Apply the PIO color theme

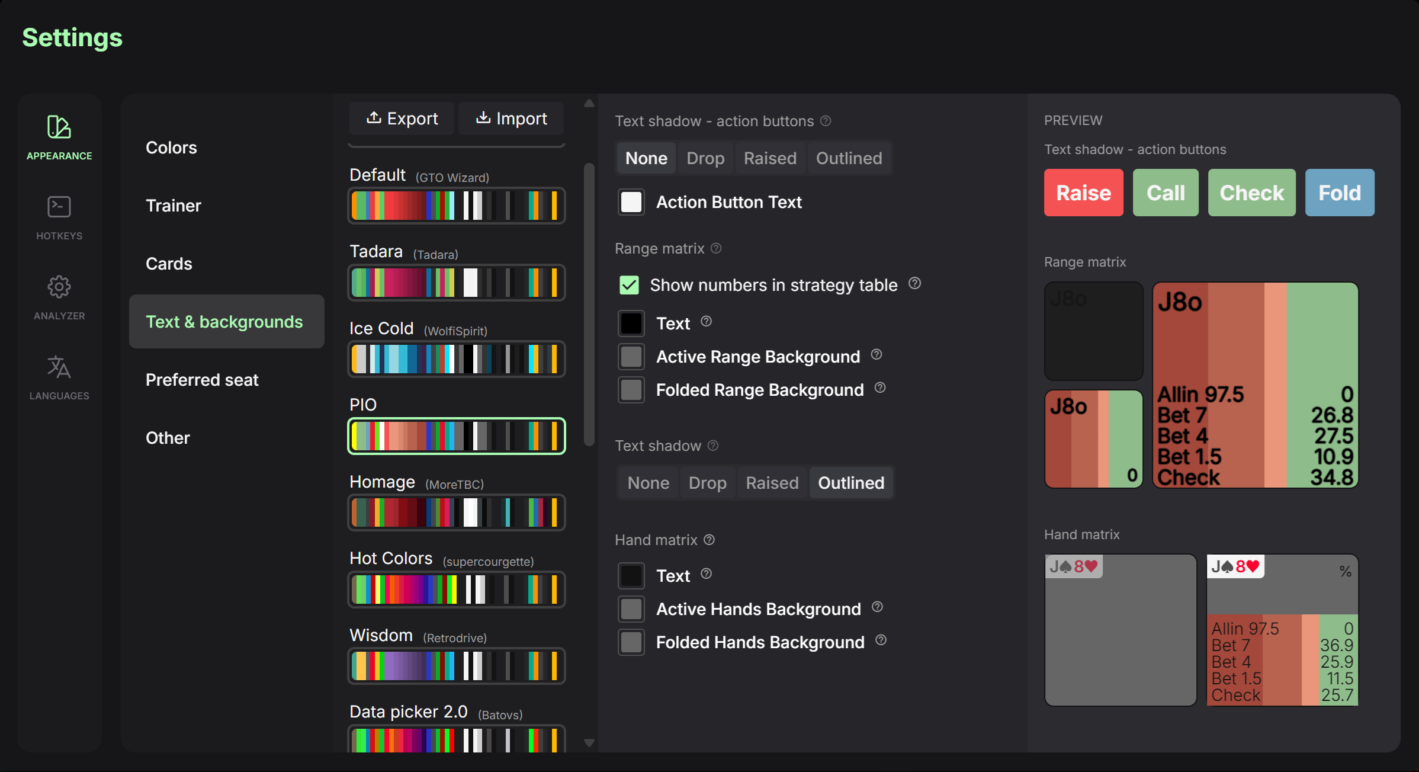tap(457, 436)
